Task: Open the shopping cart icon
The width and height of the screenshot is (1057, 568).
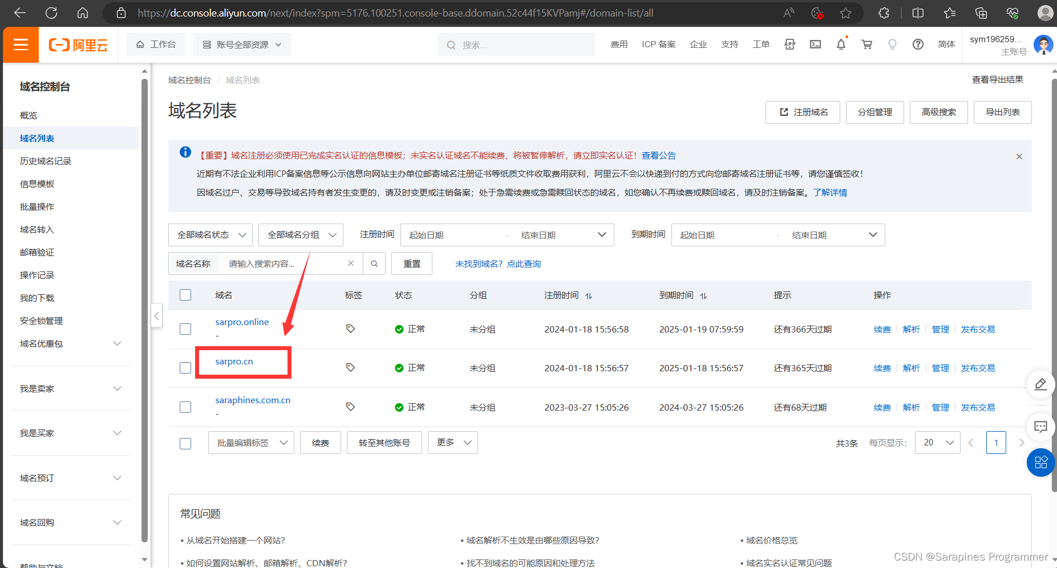Action: [866, 44]
